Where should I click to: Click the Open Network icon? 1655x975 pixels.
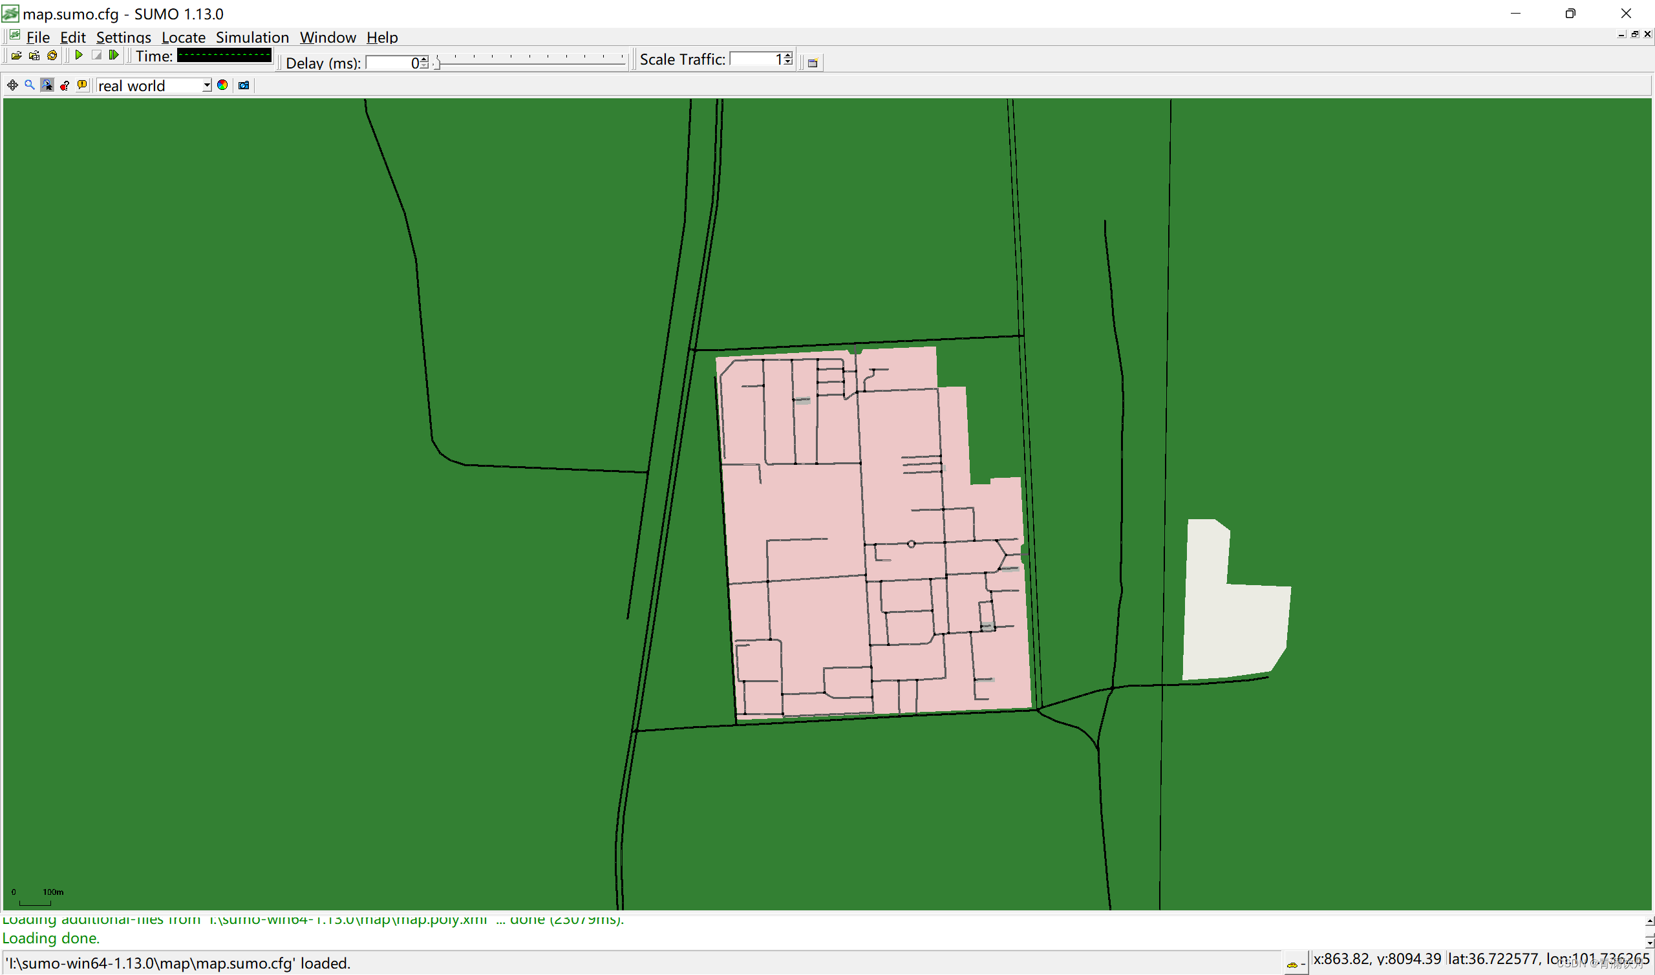click(x=34, y=56)
